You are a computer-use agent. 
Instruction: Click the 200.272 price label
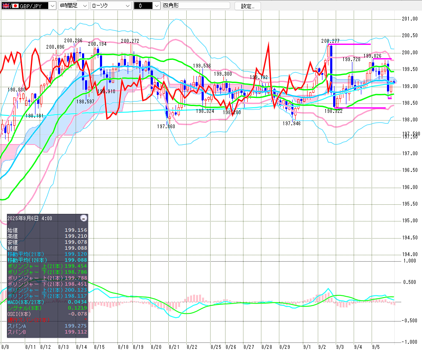(x=130, y=41)
